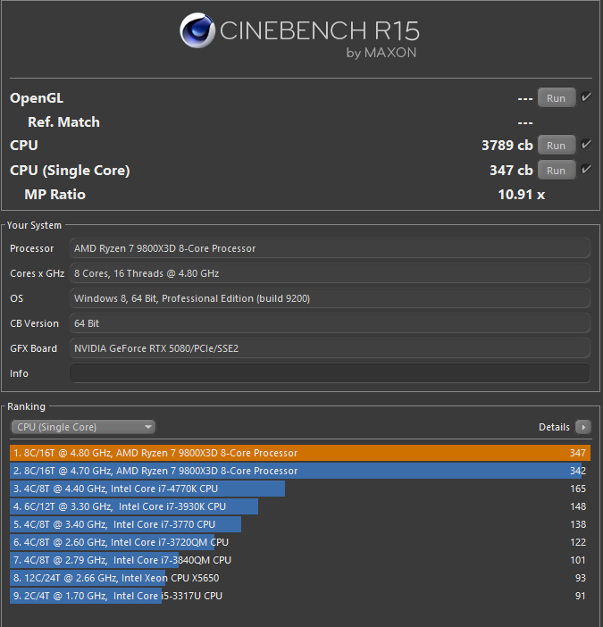Viewport: 603px width, 627px height.
Task: Select the Intel Core i5-3317U ranking row
Action: (300, 596)
